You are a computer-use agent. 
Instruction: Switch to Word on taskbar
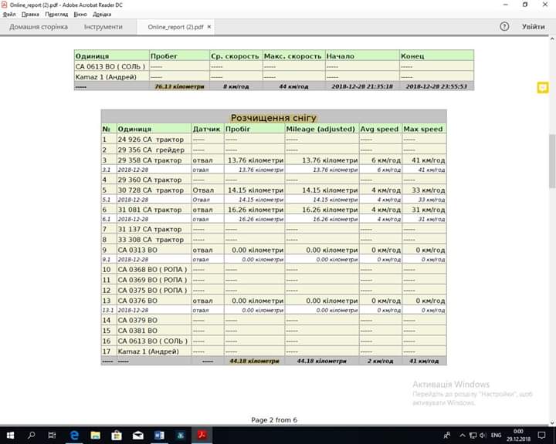(159, 436)
